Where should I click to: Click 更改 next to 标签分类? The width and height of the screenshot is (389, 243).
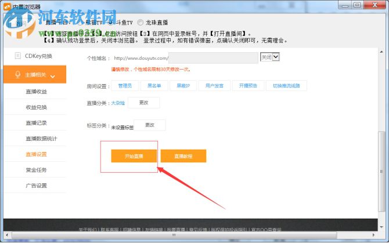[150, 125]
